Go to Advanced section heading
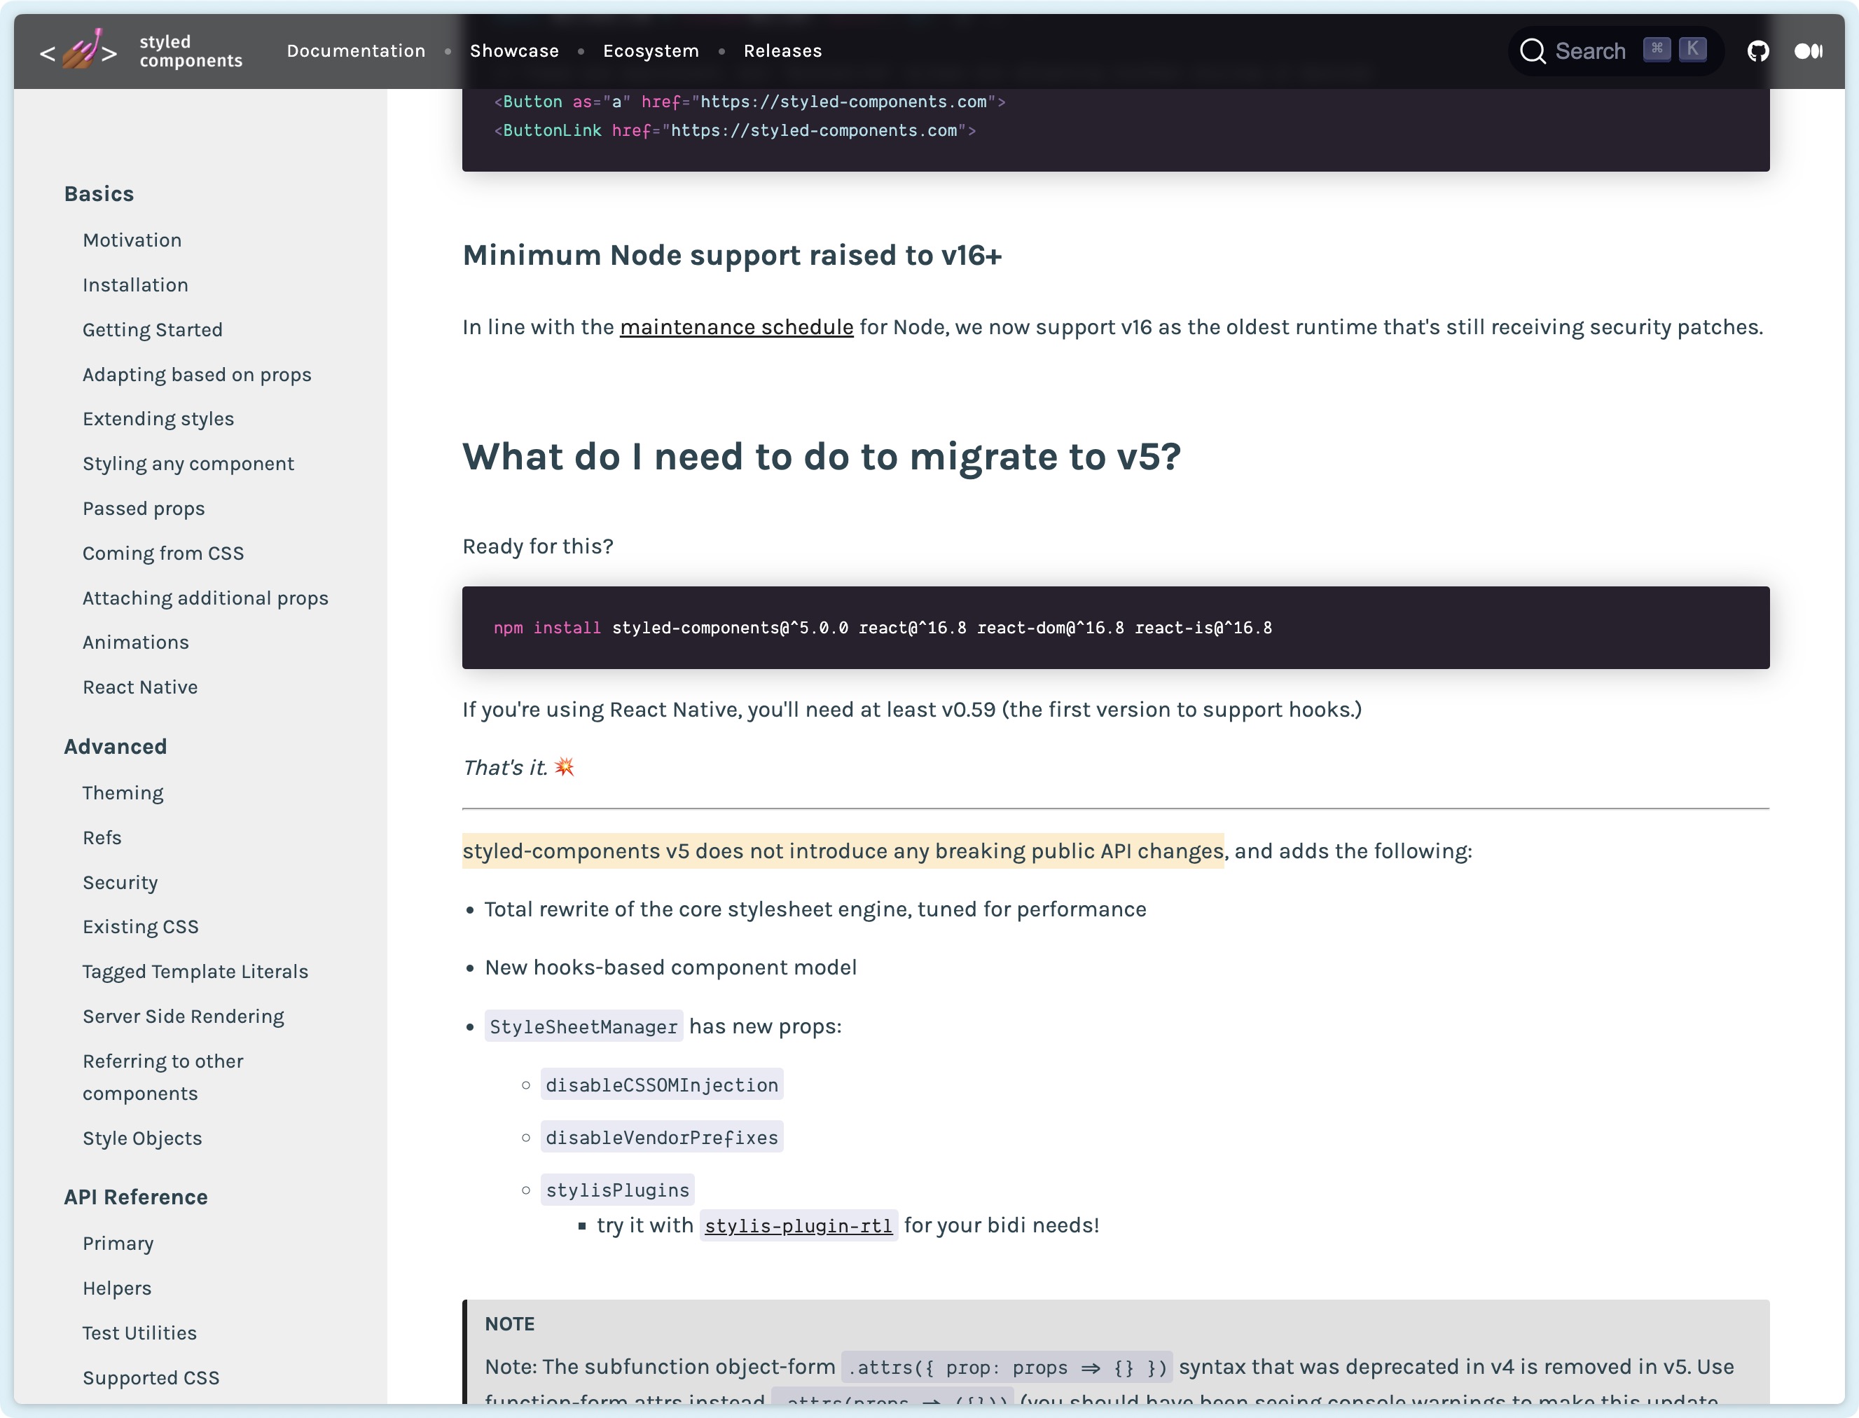This screenshot has width=1859, height=1418. click(x=115, y=747)
